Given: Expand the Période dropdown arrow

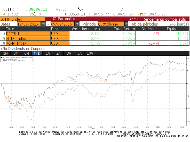Looking at the screenshot, I should pos(126,24).
